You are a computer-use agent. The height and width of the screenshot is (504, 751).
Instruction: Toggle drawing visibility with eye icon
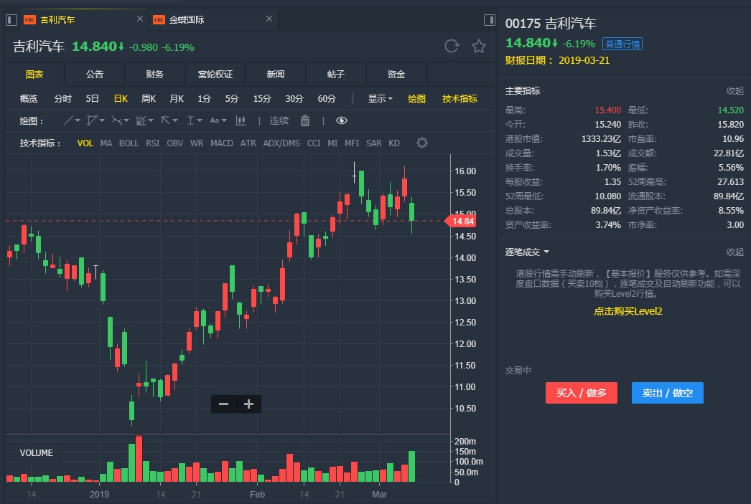coord(342,120)
